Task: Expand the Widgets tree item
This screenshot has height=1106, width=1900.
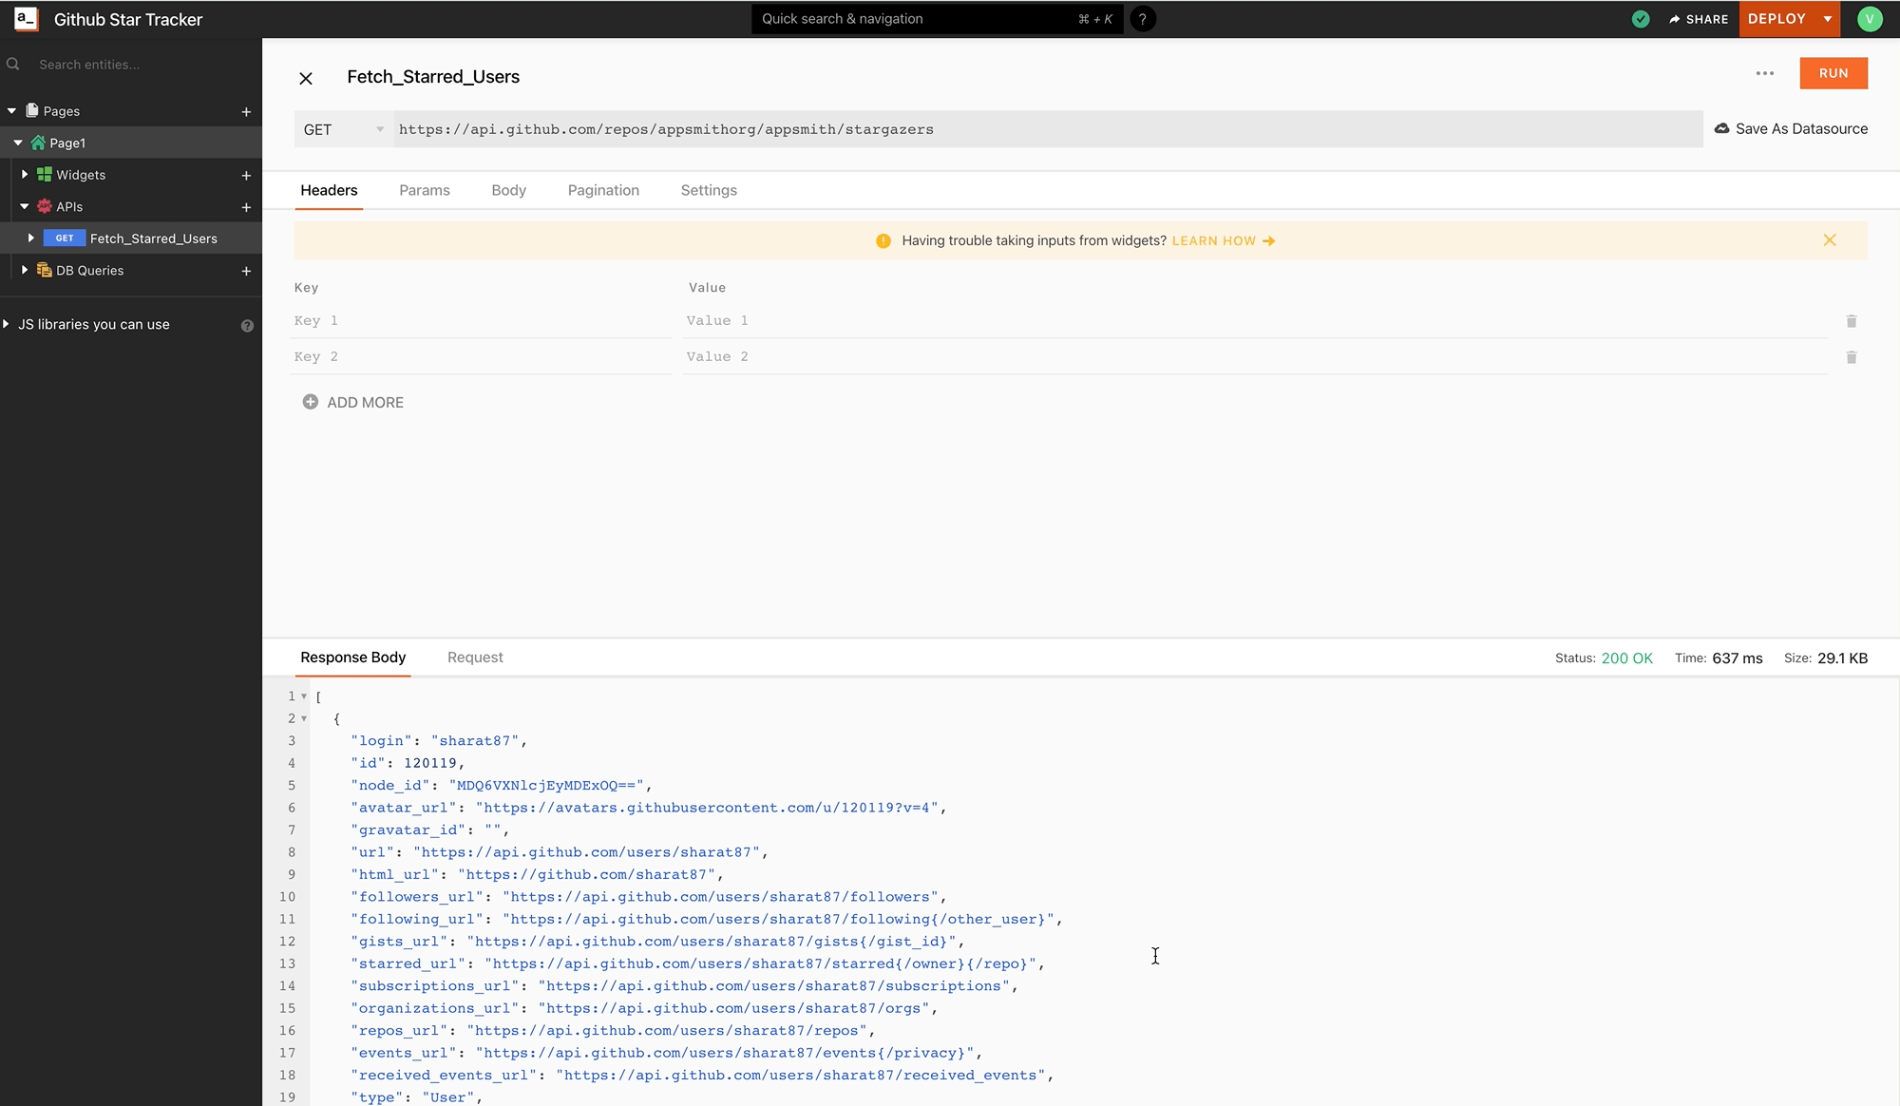Action: 24,174
